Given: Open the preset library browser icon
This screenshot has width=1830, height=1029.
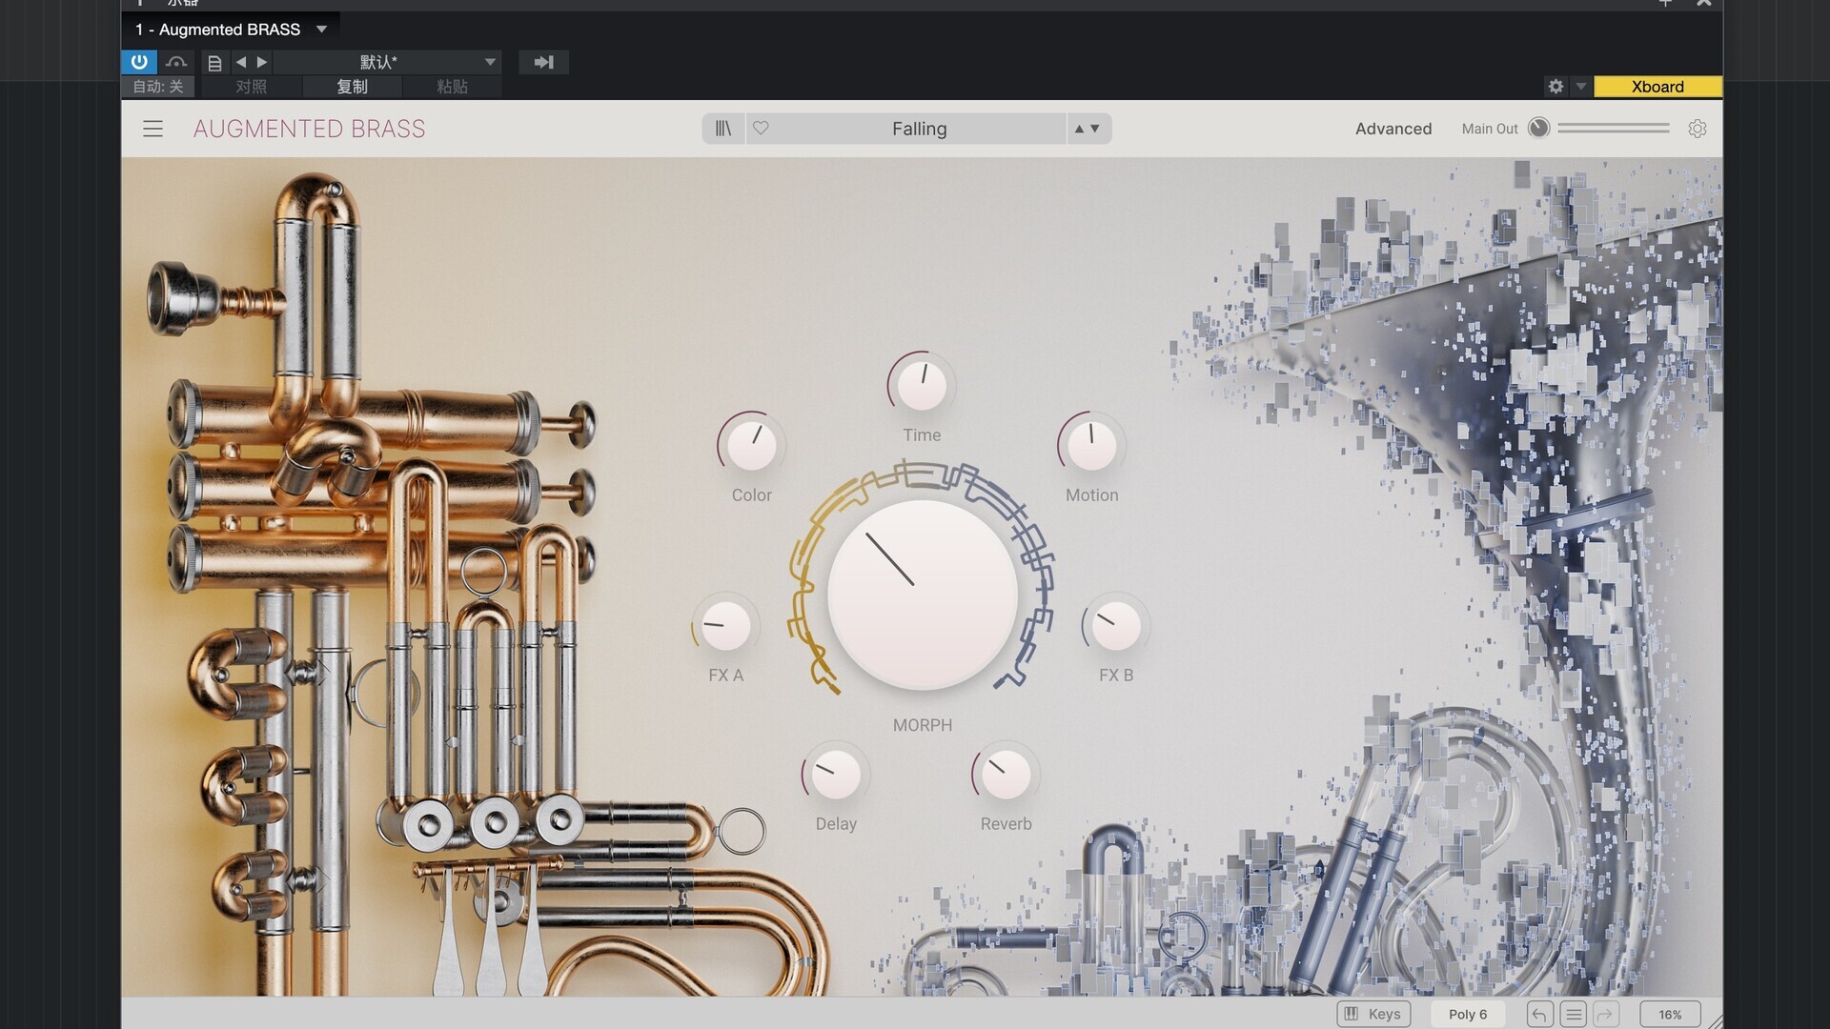Looking at the screenshot, I should [723, 129].
